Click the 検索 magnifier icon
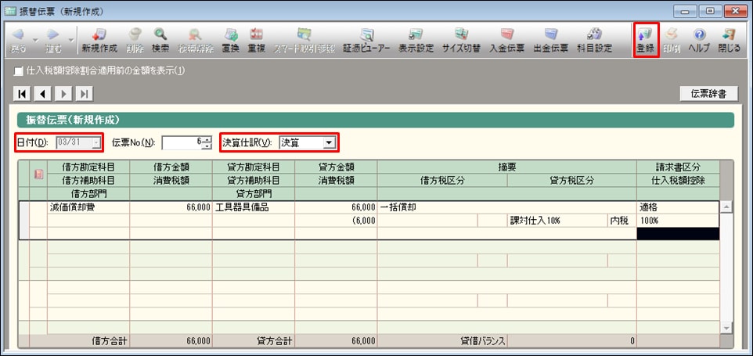Viewport: 753px width, 356px height. coord(160,41)
